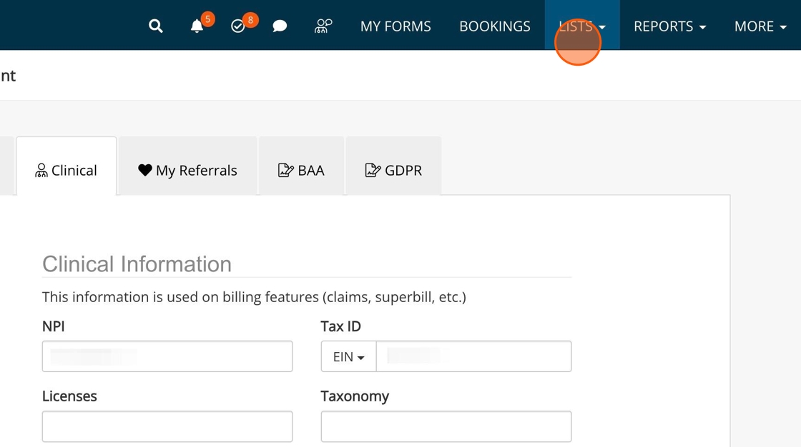Open the EIN tax ID type dropdown

349,356
